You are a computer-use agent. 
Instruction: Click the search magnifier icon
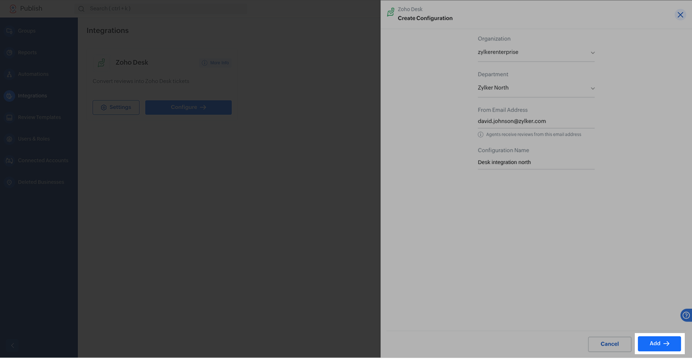[x=81, y=9]
